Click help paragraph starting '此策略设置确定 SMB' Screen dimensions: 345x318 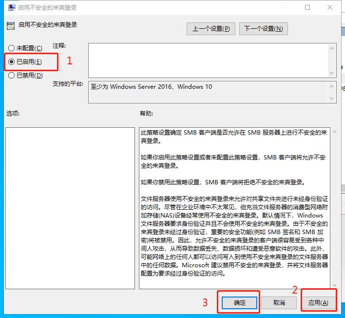point(234,137)
